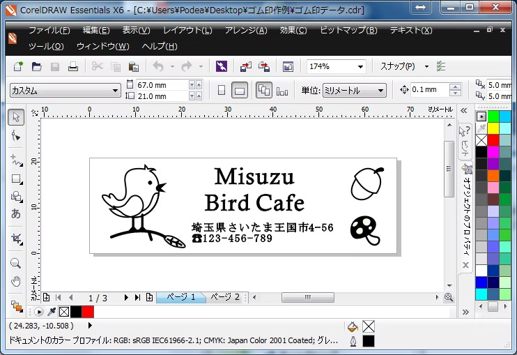Click the zoom navigator icon near scrollbar

tap(449, 297)
